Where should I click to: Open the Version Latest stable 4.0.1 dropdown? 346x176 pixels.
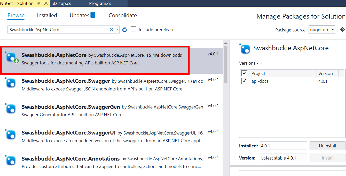(x=284, y=158)
